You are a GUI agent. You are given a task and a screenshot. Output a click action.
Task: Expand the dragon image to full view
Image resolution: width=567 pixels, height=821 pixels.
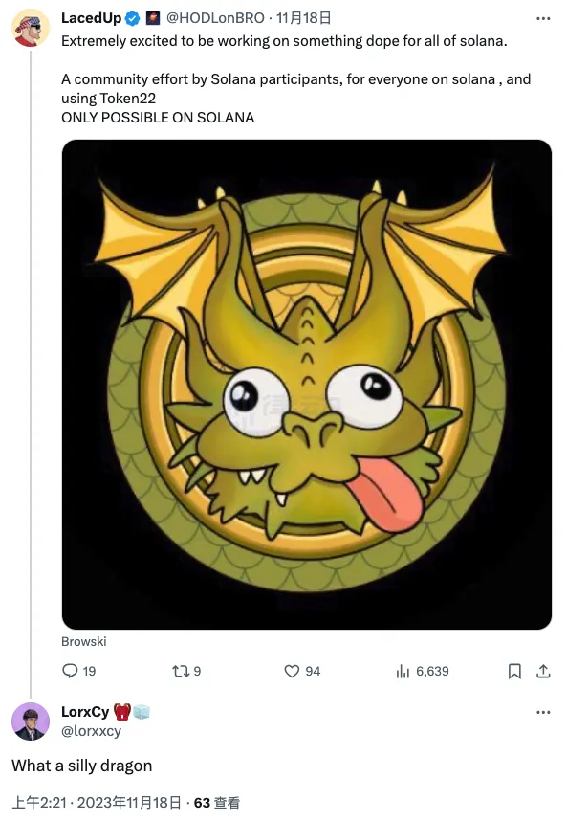[x=306, y=381]
